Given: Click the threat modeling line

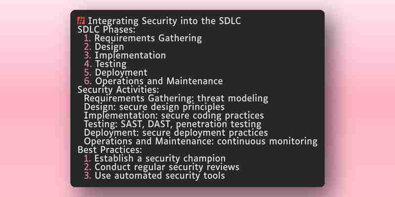Looking at the screenshot, I should pos(176,98).
